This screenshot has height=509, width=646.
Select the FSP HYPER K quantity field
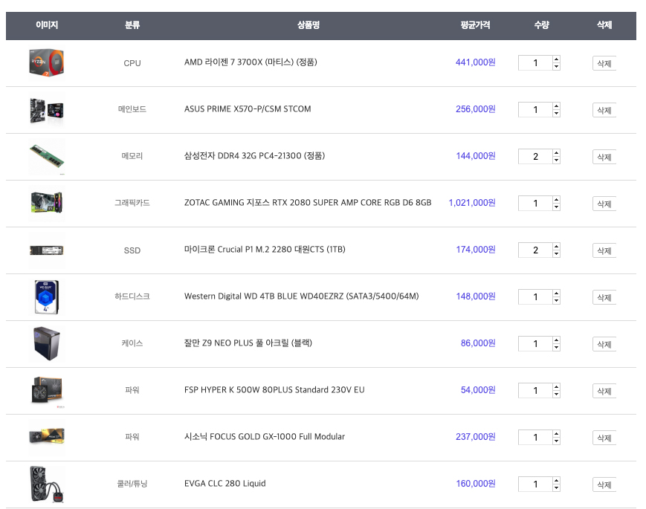(x=535, y=390)
